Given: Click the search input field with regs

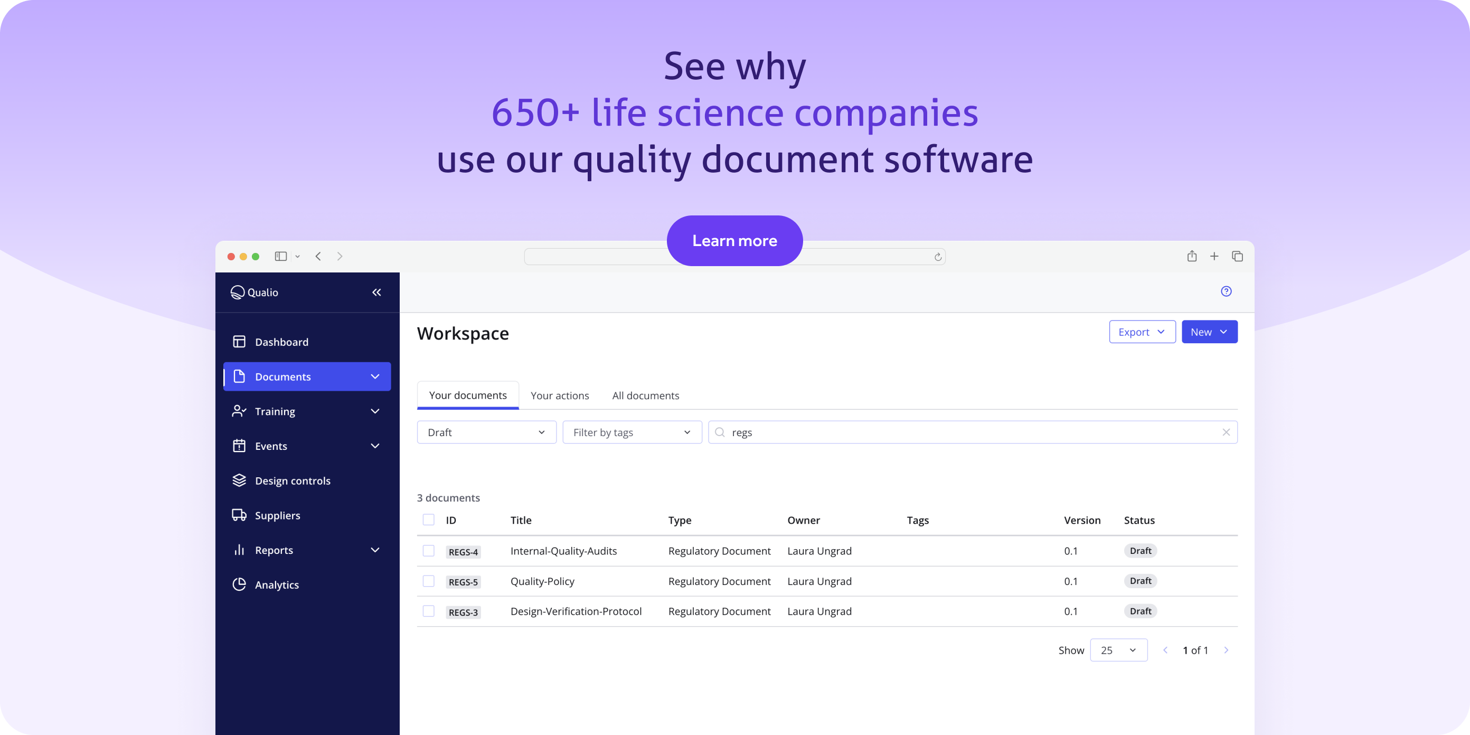Looking at the screenshot, I should pyautogui.click(x=973, y=431).
